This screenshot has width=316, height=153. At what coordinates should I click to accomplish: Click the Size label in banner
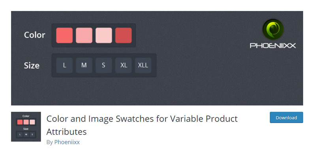(x=32, y=65)
